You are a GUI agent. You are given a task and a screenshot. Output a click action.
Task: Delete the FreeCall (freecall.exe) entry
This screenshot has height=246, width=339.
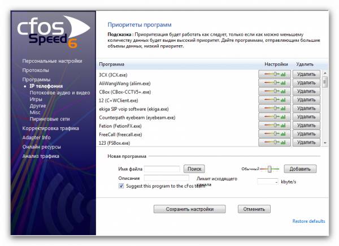tap(306, 133)
